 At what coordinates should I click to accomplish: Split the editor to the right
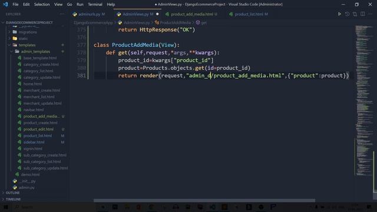pyautogui.click(x=363, y=14)
